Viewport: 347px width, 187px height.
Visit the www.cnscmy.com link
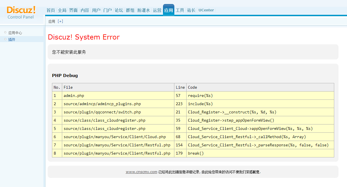pyautogui.click(x=141, y=172)
